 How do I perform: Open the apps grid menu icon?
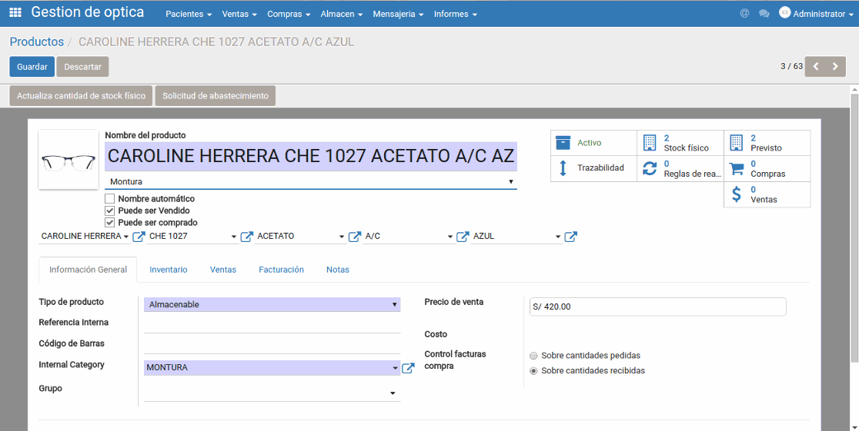15,13
